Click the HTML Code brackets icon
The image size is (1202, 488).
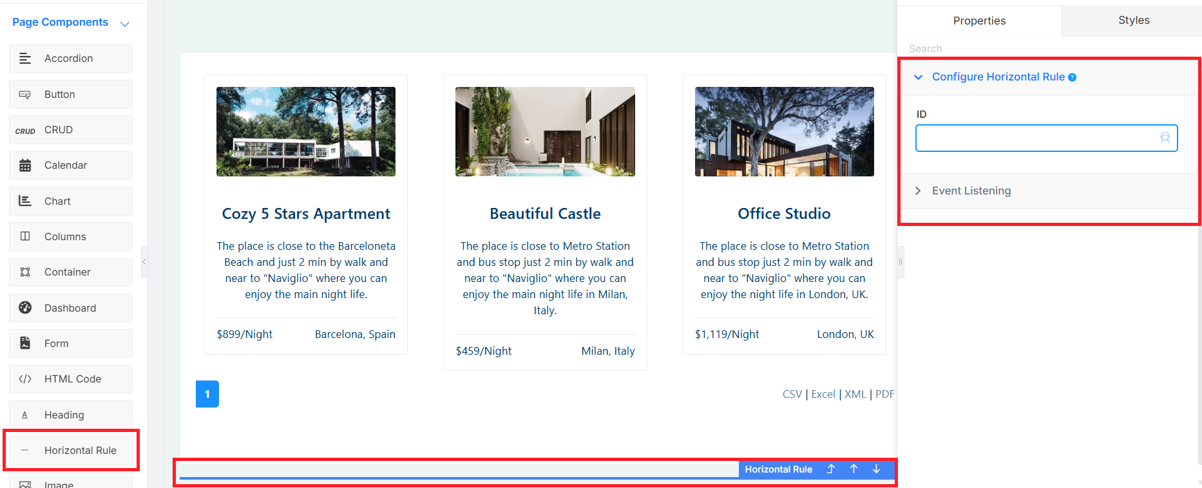[x=25, y=379]
